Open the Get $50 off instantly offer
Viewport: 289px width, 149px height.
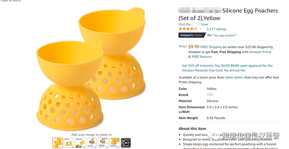(227, 68)
